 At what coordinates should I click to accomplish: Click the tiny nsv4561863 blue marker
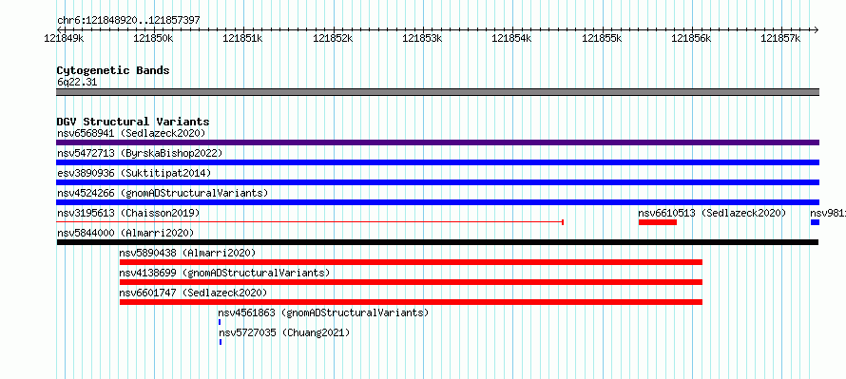tap(220, 322)
